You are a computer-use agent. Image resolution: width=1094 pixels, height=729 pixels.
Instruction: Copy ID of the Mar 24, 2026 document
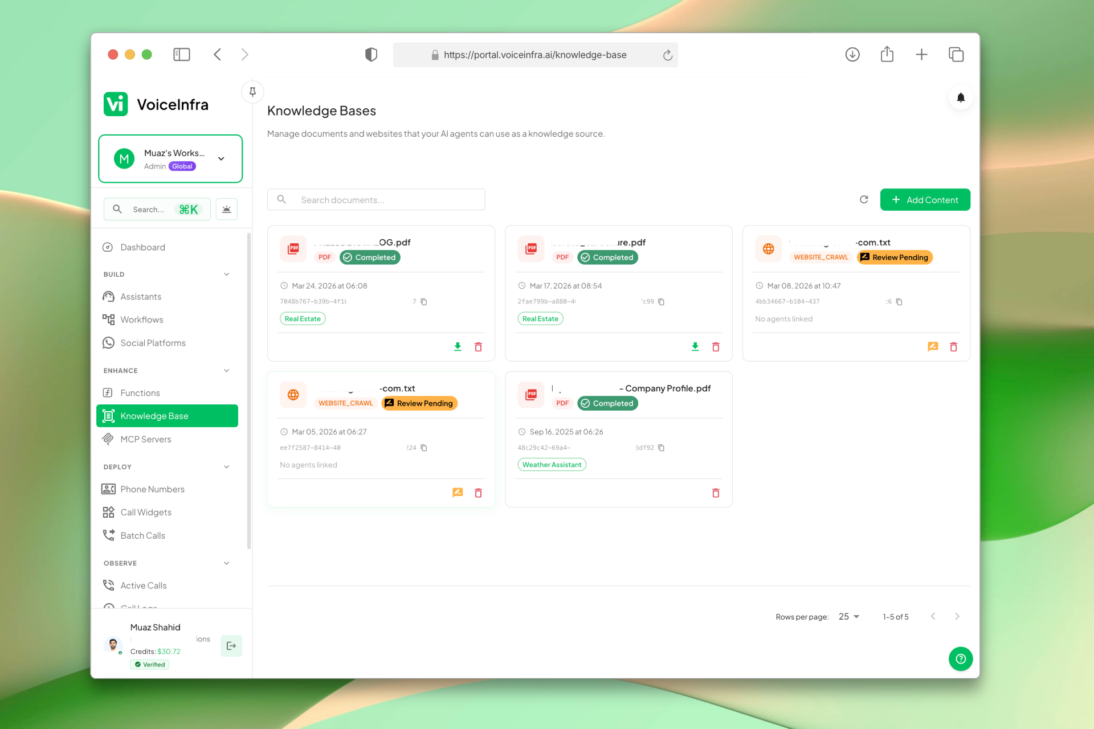(x=424, y=302)
